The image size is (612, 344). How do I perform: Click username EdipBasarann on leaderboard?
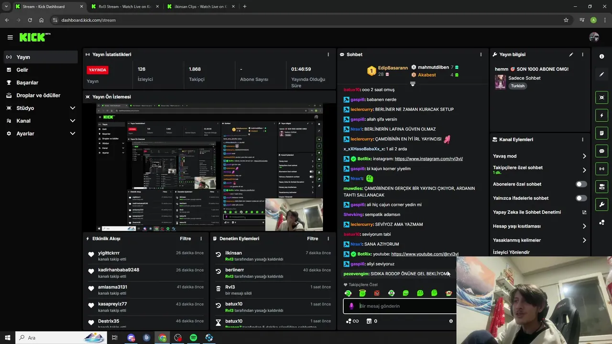(x=393, y=68)
